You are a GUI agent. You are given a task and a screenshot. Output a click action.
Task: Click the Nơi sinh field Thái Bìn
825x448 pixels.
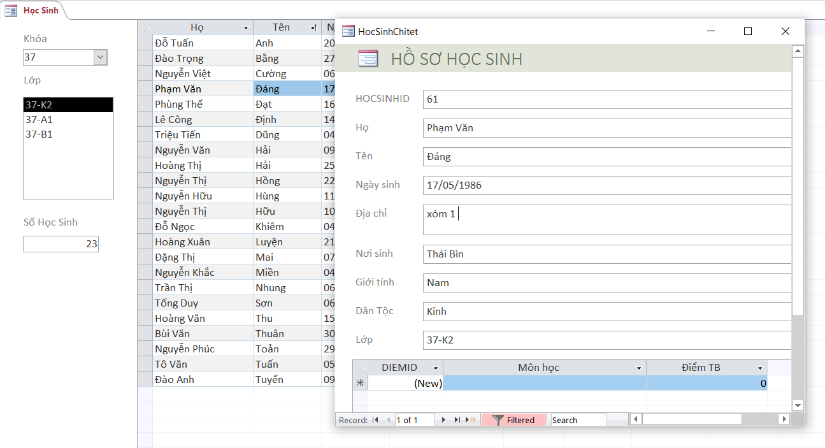(607, 254)
